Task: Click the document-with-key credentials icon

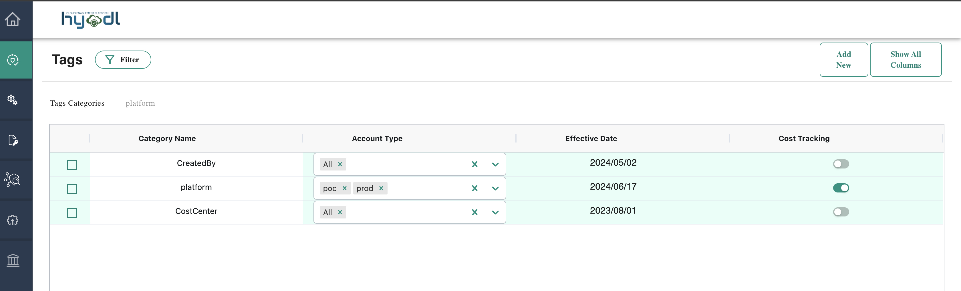Action: [12, 140]
